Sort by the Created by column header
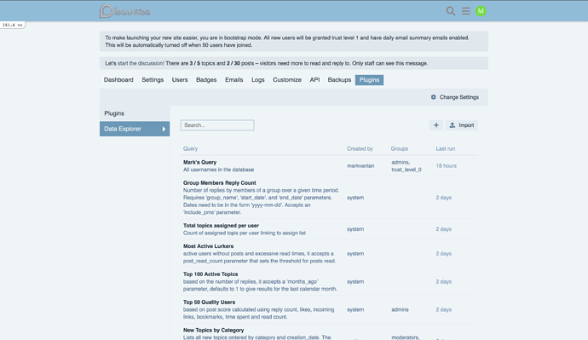The height and width of the screenshot is (340, 588). (x=360, y=149)
